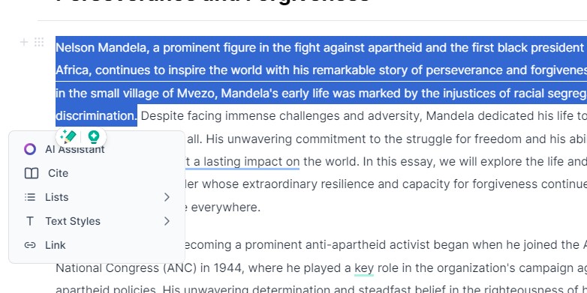Place cursor on the word "everywhere."

(226, 208)
